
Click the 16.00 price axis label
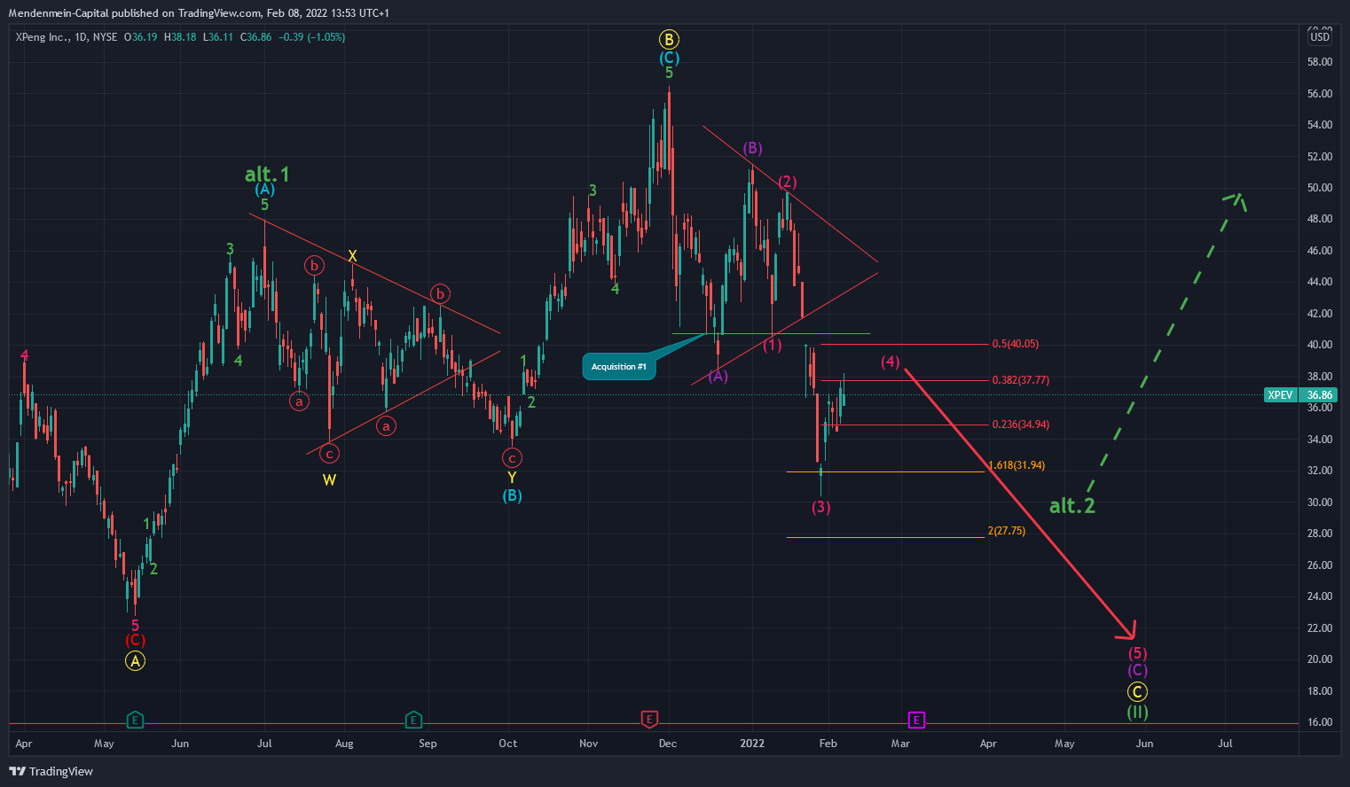pyautogui.click(x=1319, y=722)
